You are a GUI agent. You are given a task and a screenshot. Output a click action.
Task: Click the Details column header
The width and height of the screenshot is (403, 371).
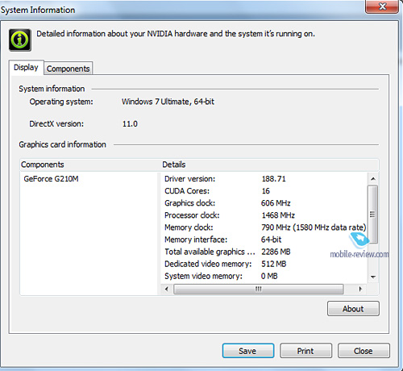click(x=270, y=165)
